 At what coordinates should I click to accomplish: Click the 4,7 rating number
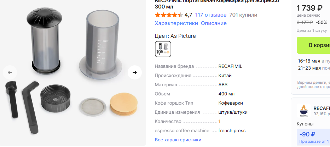(x=188, y=15)
